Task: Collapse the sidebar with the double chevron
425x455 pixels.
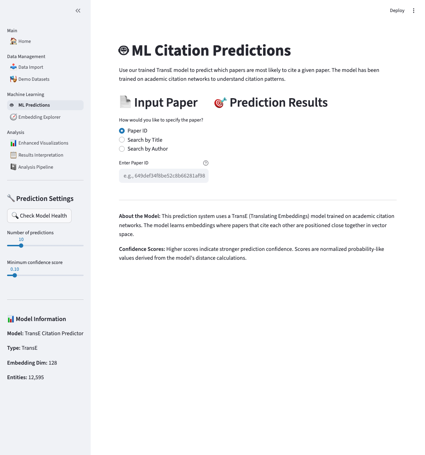Action: coord(78,11)
